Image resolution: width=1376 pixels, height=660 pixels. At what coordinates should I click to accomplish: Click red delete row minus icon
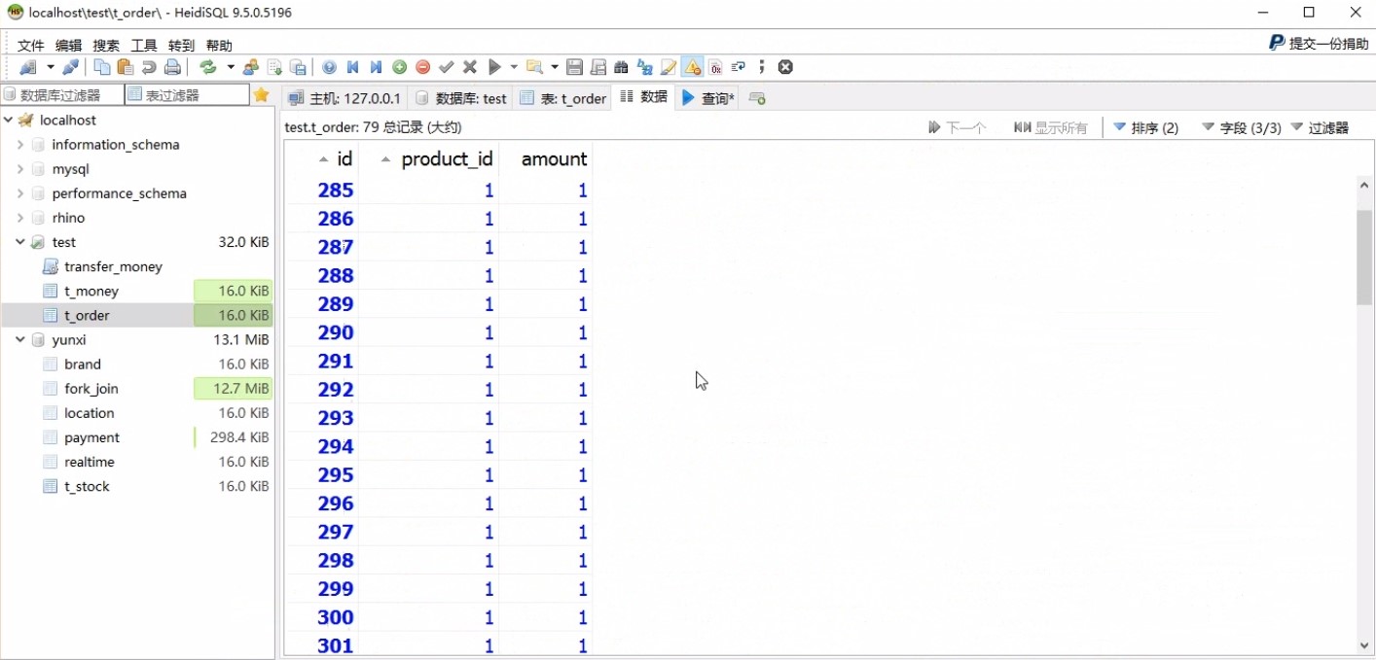pos(423,67)
